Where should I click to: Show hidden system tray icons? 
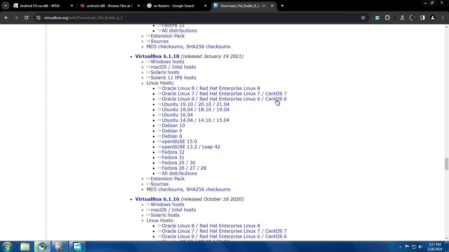click(x=400, y=247)
